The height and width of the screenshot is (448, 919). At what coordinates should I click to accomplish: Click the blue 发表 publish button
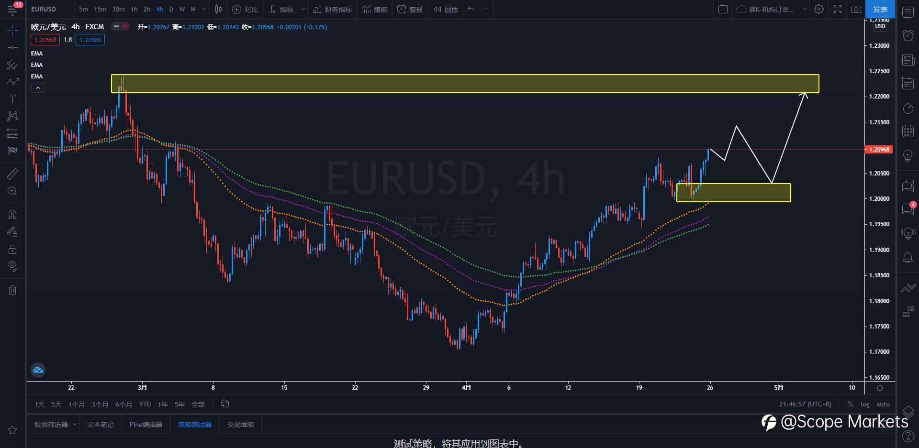pyautogui.click(x=880, y=9)
